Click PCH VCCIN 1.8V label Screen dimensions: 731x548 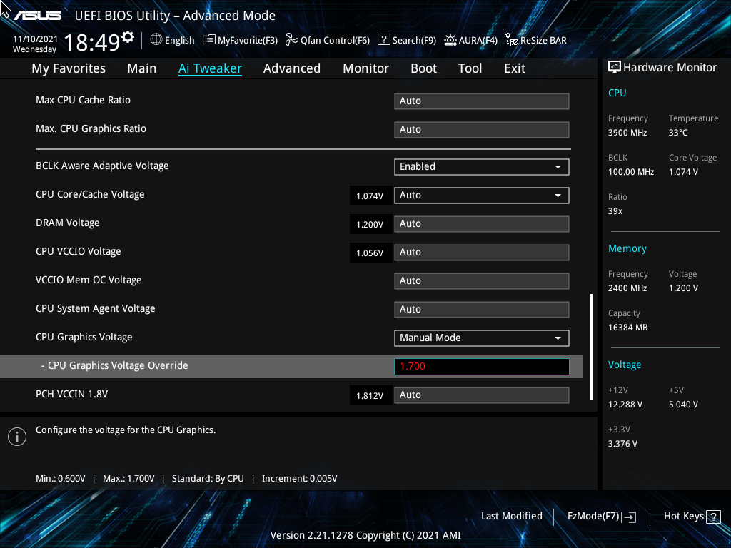(72, 394)
